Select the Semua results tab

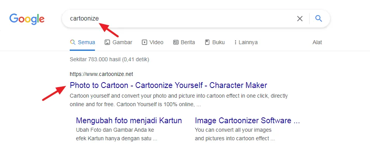pyautogui.click(x=83, y=43)
